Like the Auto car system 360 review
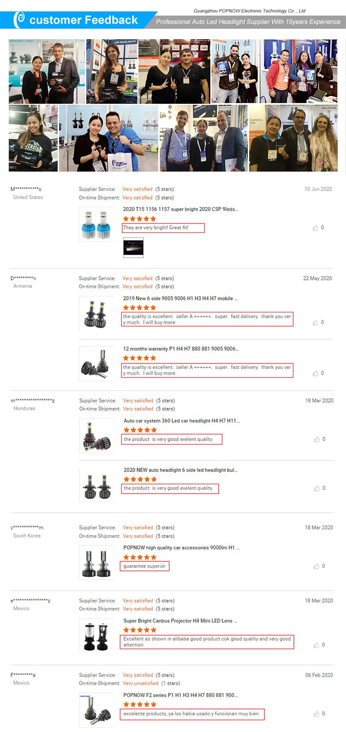346x732 pixels. (317, 440)
